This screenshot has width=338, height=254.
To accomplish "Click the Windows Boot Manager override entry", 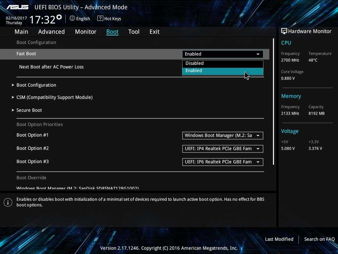I will tap(78, 188).
